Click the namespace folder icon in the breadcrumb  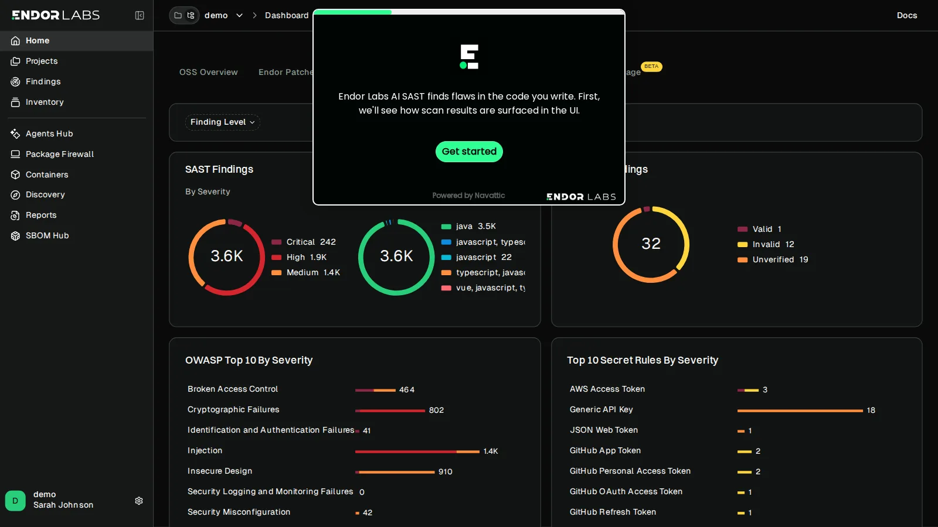[178, 16]
